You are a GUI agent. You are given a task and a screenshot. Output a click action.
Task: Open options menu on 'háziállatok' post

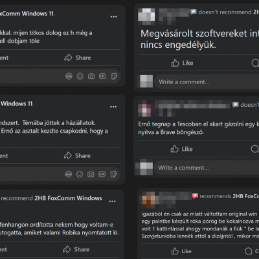[113, 107]
